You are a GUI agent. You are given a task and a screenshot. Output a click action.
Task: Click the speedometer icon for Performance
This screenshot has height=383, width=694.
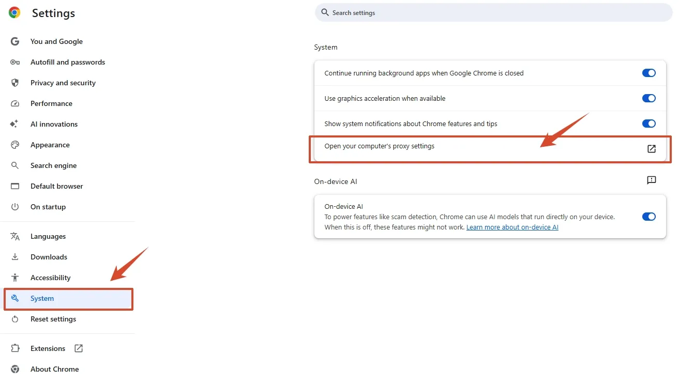tap(15, 103)
